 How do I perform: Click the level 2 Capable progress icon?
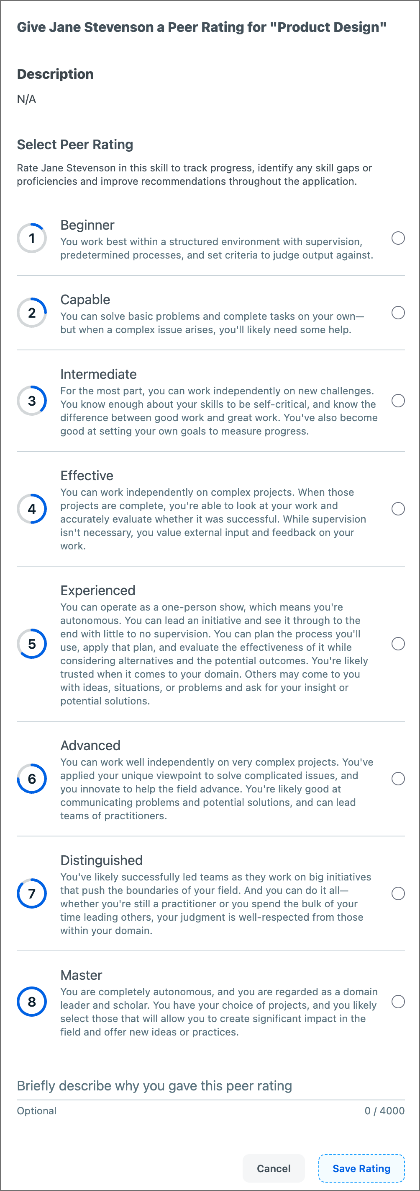tap(32, 313)
